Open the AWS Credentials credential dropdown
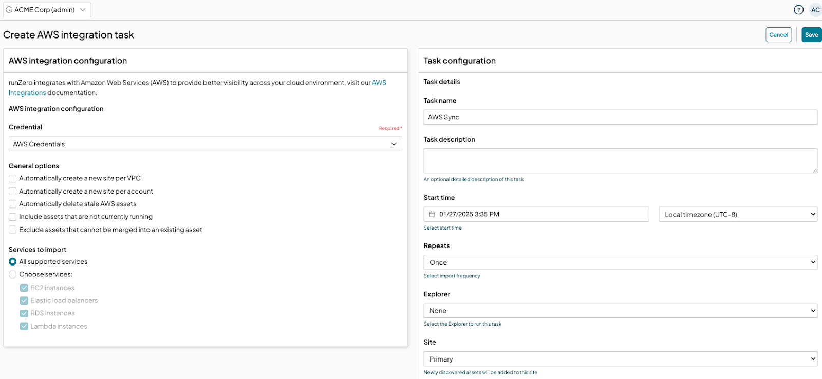This screenshot has width=822, height=379. coord(206,144)
